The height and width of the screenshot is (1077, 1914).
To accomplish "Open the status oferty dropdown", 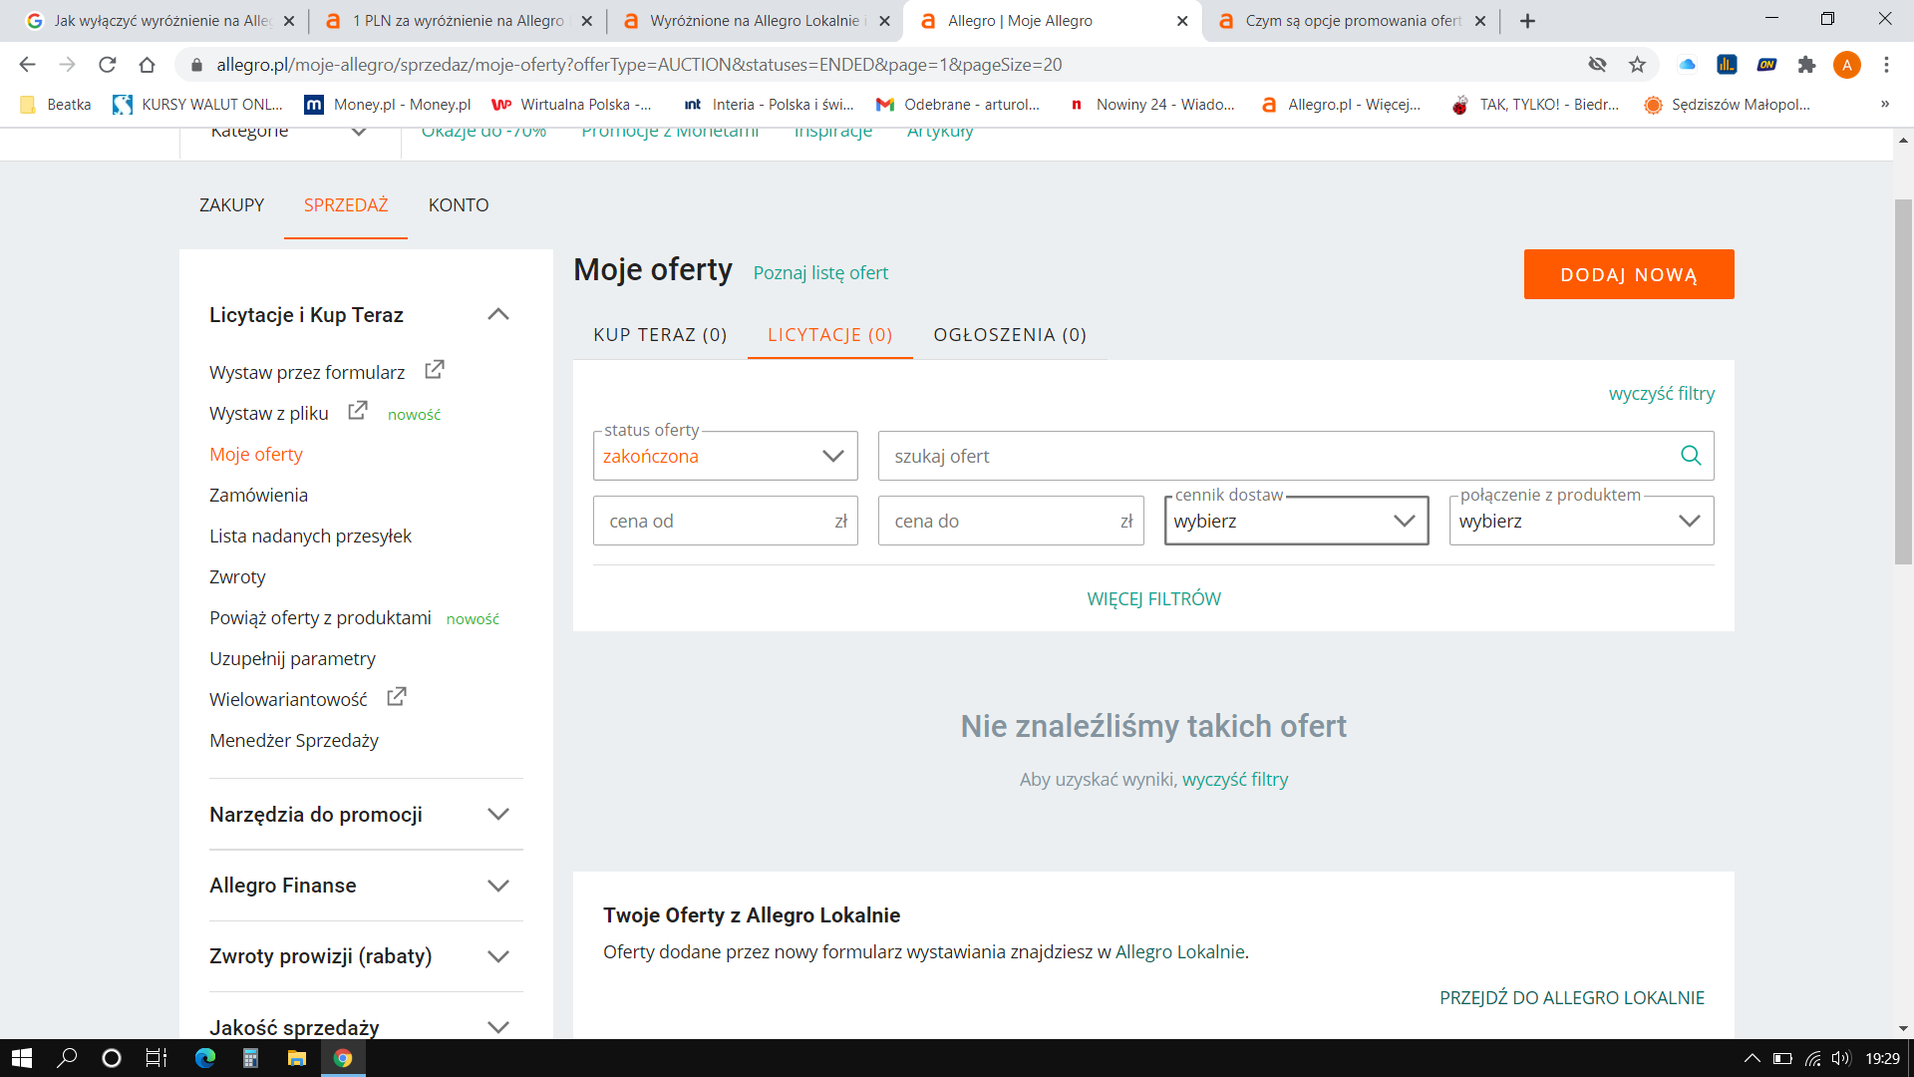I will tap(725, 456).
